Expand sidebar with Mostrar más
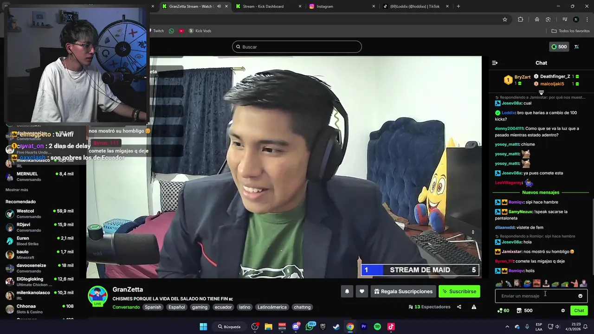The width and height of the screenshot is (594, 334). [x=17, y=190]
